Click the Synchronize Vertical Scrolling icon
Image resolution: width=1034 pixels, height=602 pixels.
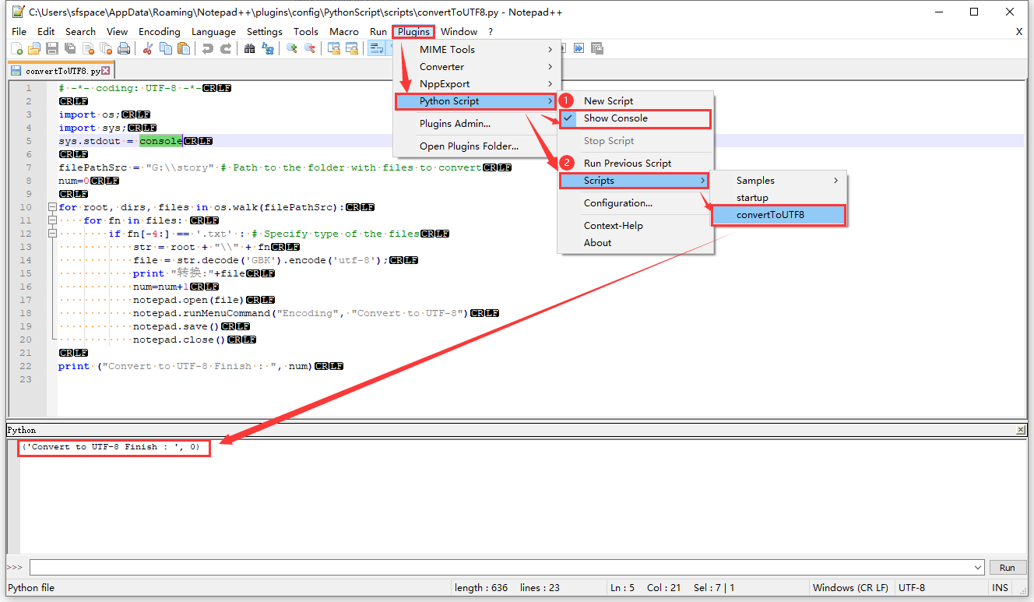click(334, 48)
